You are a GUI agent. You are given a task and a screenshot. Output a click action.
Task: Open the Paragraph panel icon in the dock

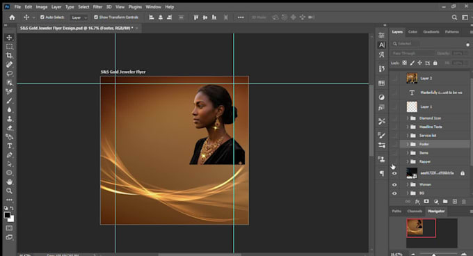click(382, 173)
